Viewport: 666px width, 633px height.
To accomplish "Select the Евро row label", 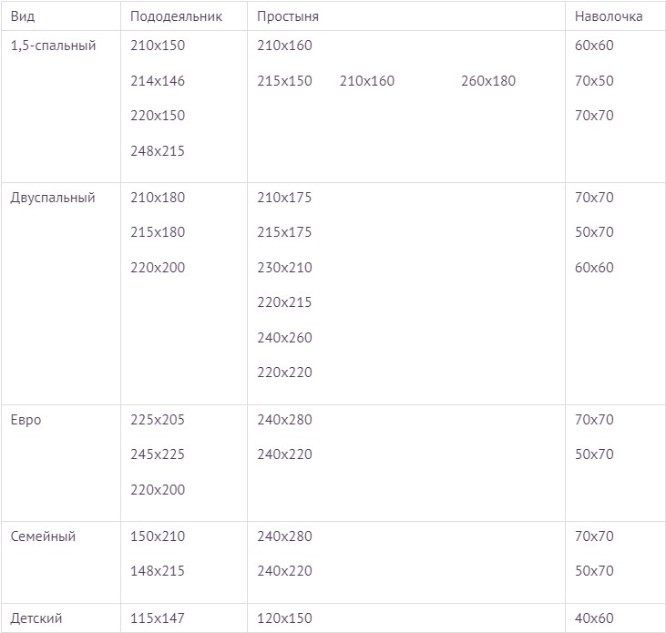I will (x=26, y=420).
